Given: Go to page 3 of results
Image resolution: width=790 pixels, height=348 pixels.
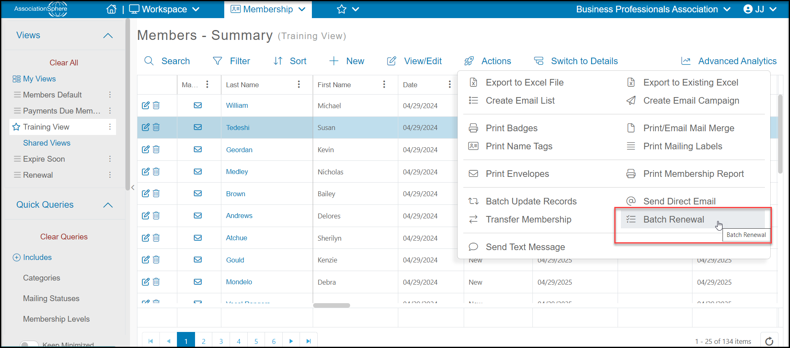Looking at the screenshot, I should pyautogui.click(x=221, y=341).
